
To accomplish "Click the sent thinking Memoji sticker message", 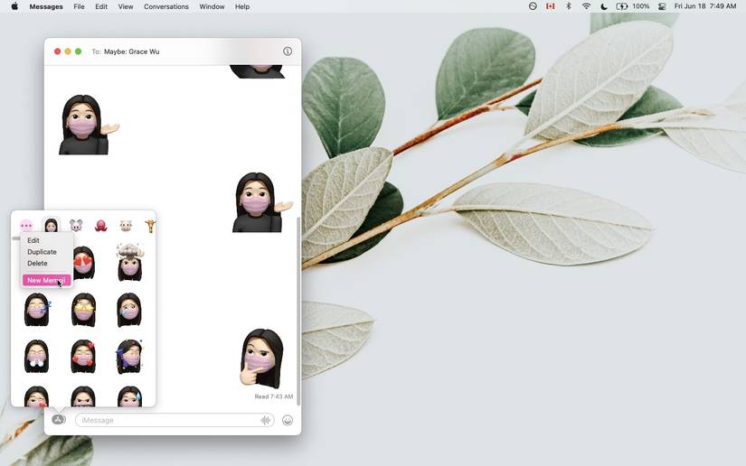I will tap(261, 359).
